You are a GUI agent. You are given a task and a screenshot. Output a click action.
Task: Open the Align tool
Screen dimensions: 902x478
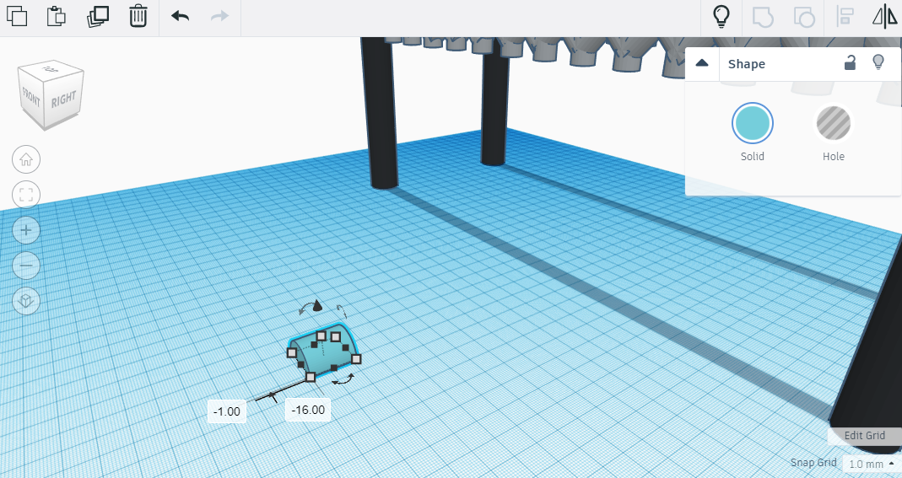click(x=845, y=16)
